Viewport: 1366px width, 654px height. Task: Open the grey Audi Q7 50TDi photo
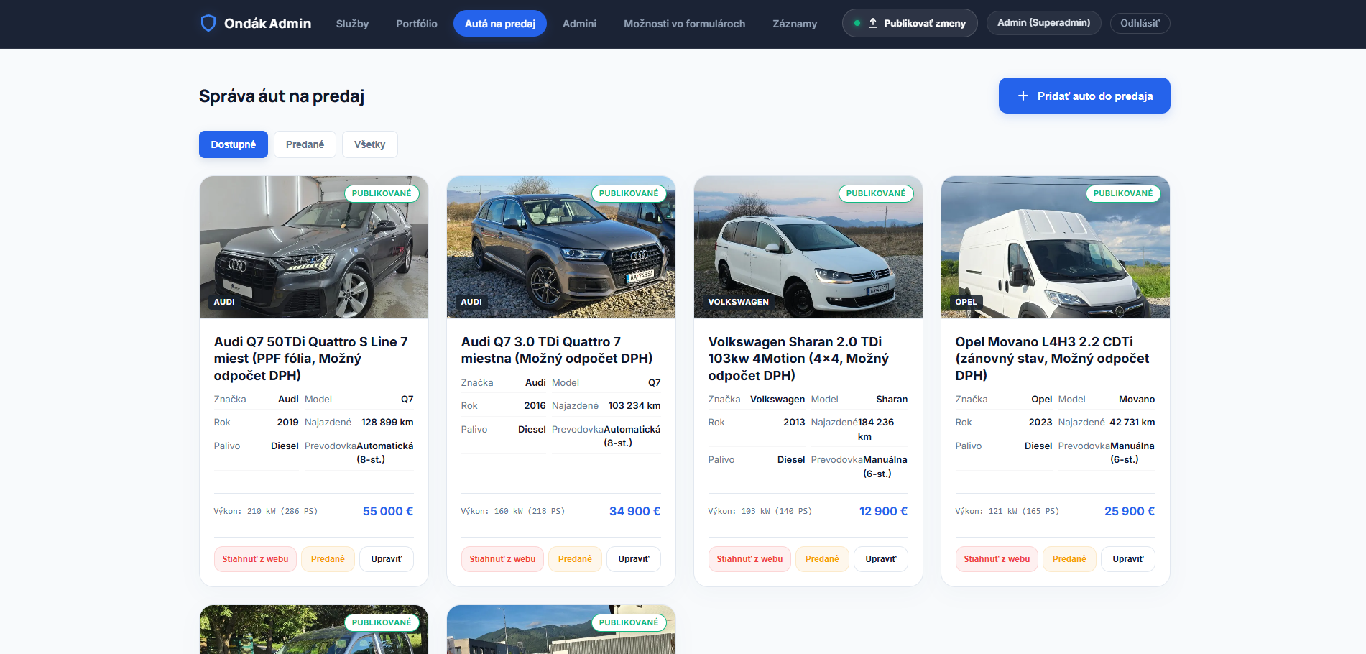click(314, 247)
